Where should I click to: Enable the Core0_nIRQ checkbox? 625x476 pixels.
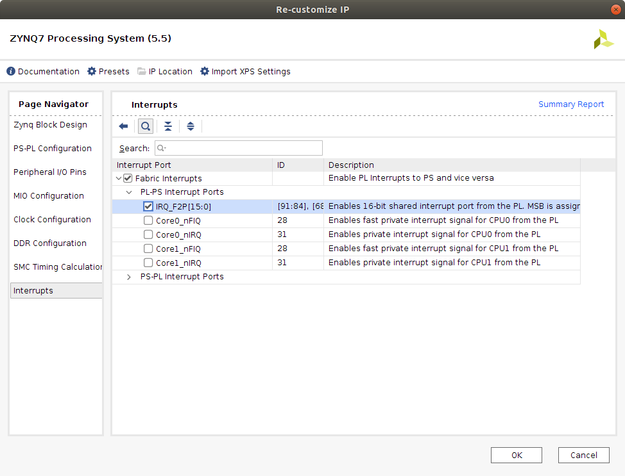coord(148,235)
